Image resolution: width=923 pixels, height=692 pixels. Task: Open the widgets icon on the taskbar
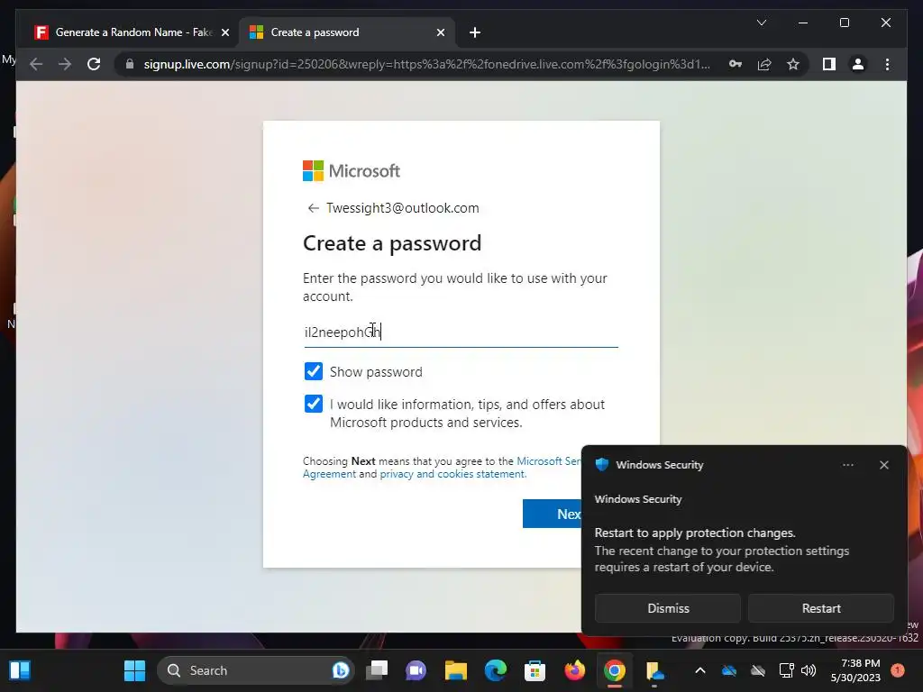coord(20,670)
